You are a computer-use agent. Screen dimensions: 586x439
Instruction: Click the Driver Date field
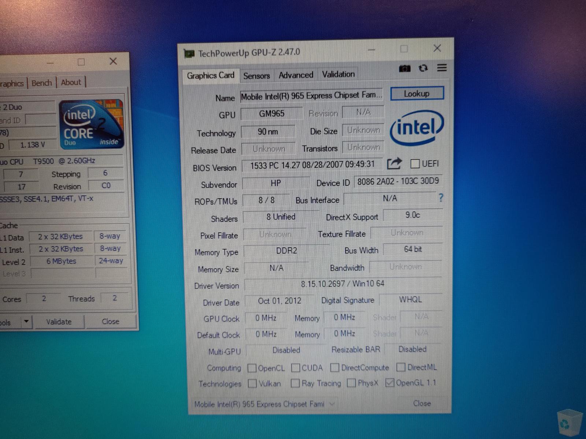point(279,301)
